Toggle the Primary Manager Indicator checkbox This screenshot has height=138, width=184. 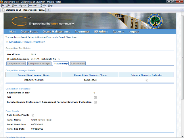147,80
